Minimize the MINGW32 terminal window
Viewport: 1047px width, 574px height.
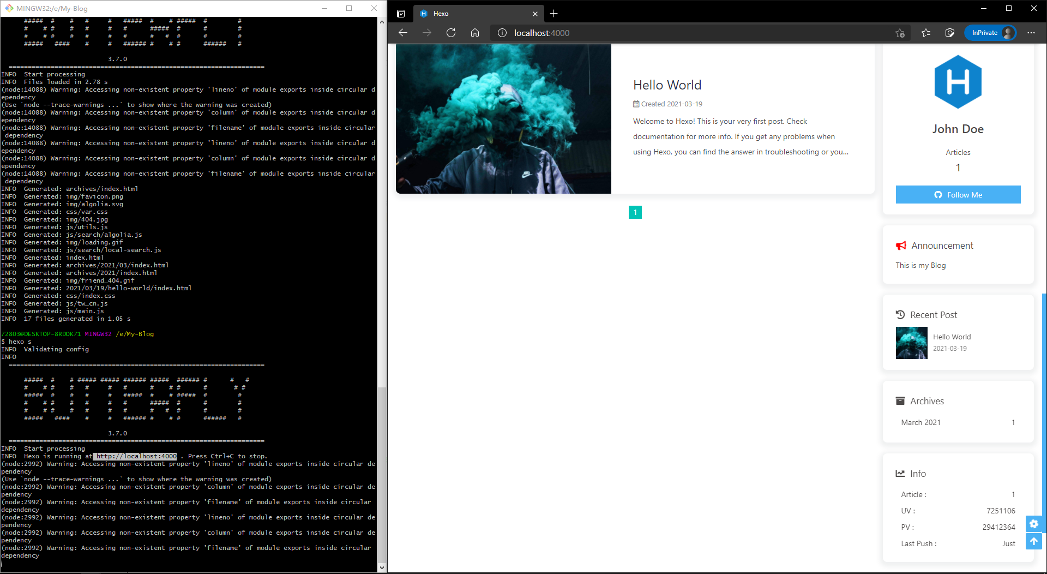pyautogui.click(x=324, y=8)
